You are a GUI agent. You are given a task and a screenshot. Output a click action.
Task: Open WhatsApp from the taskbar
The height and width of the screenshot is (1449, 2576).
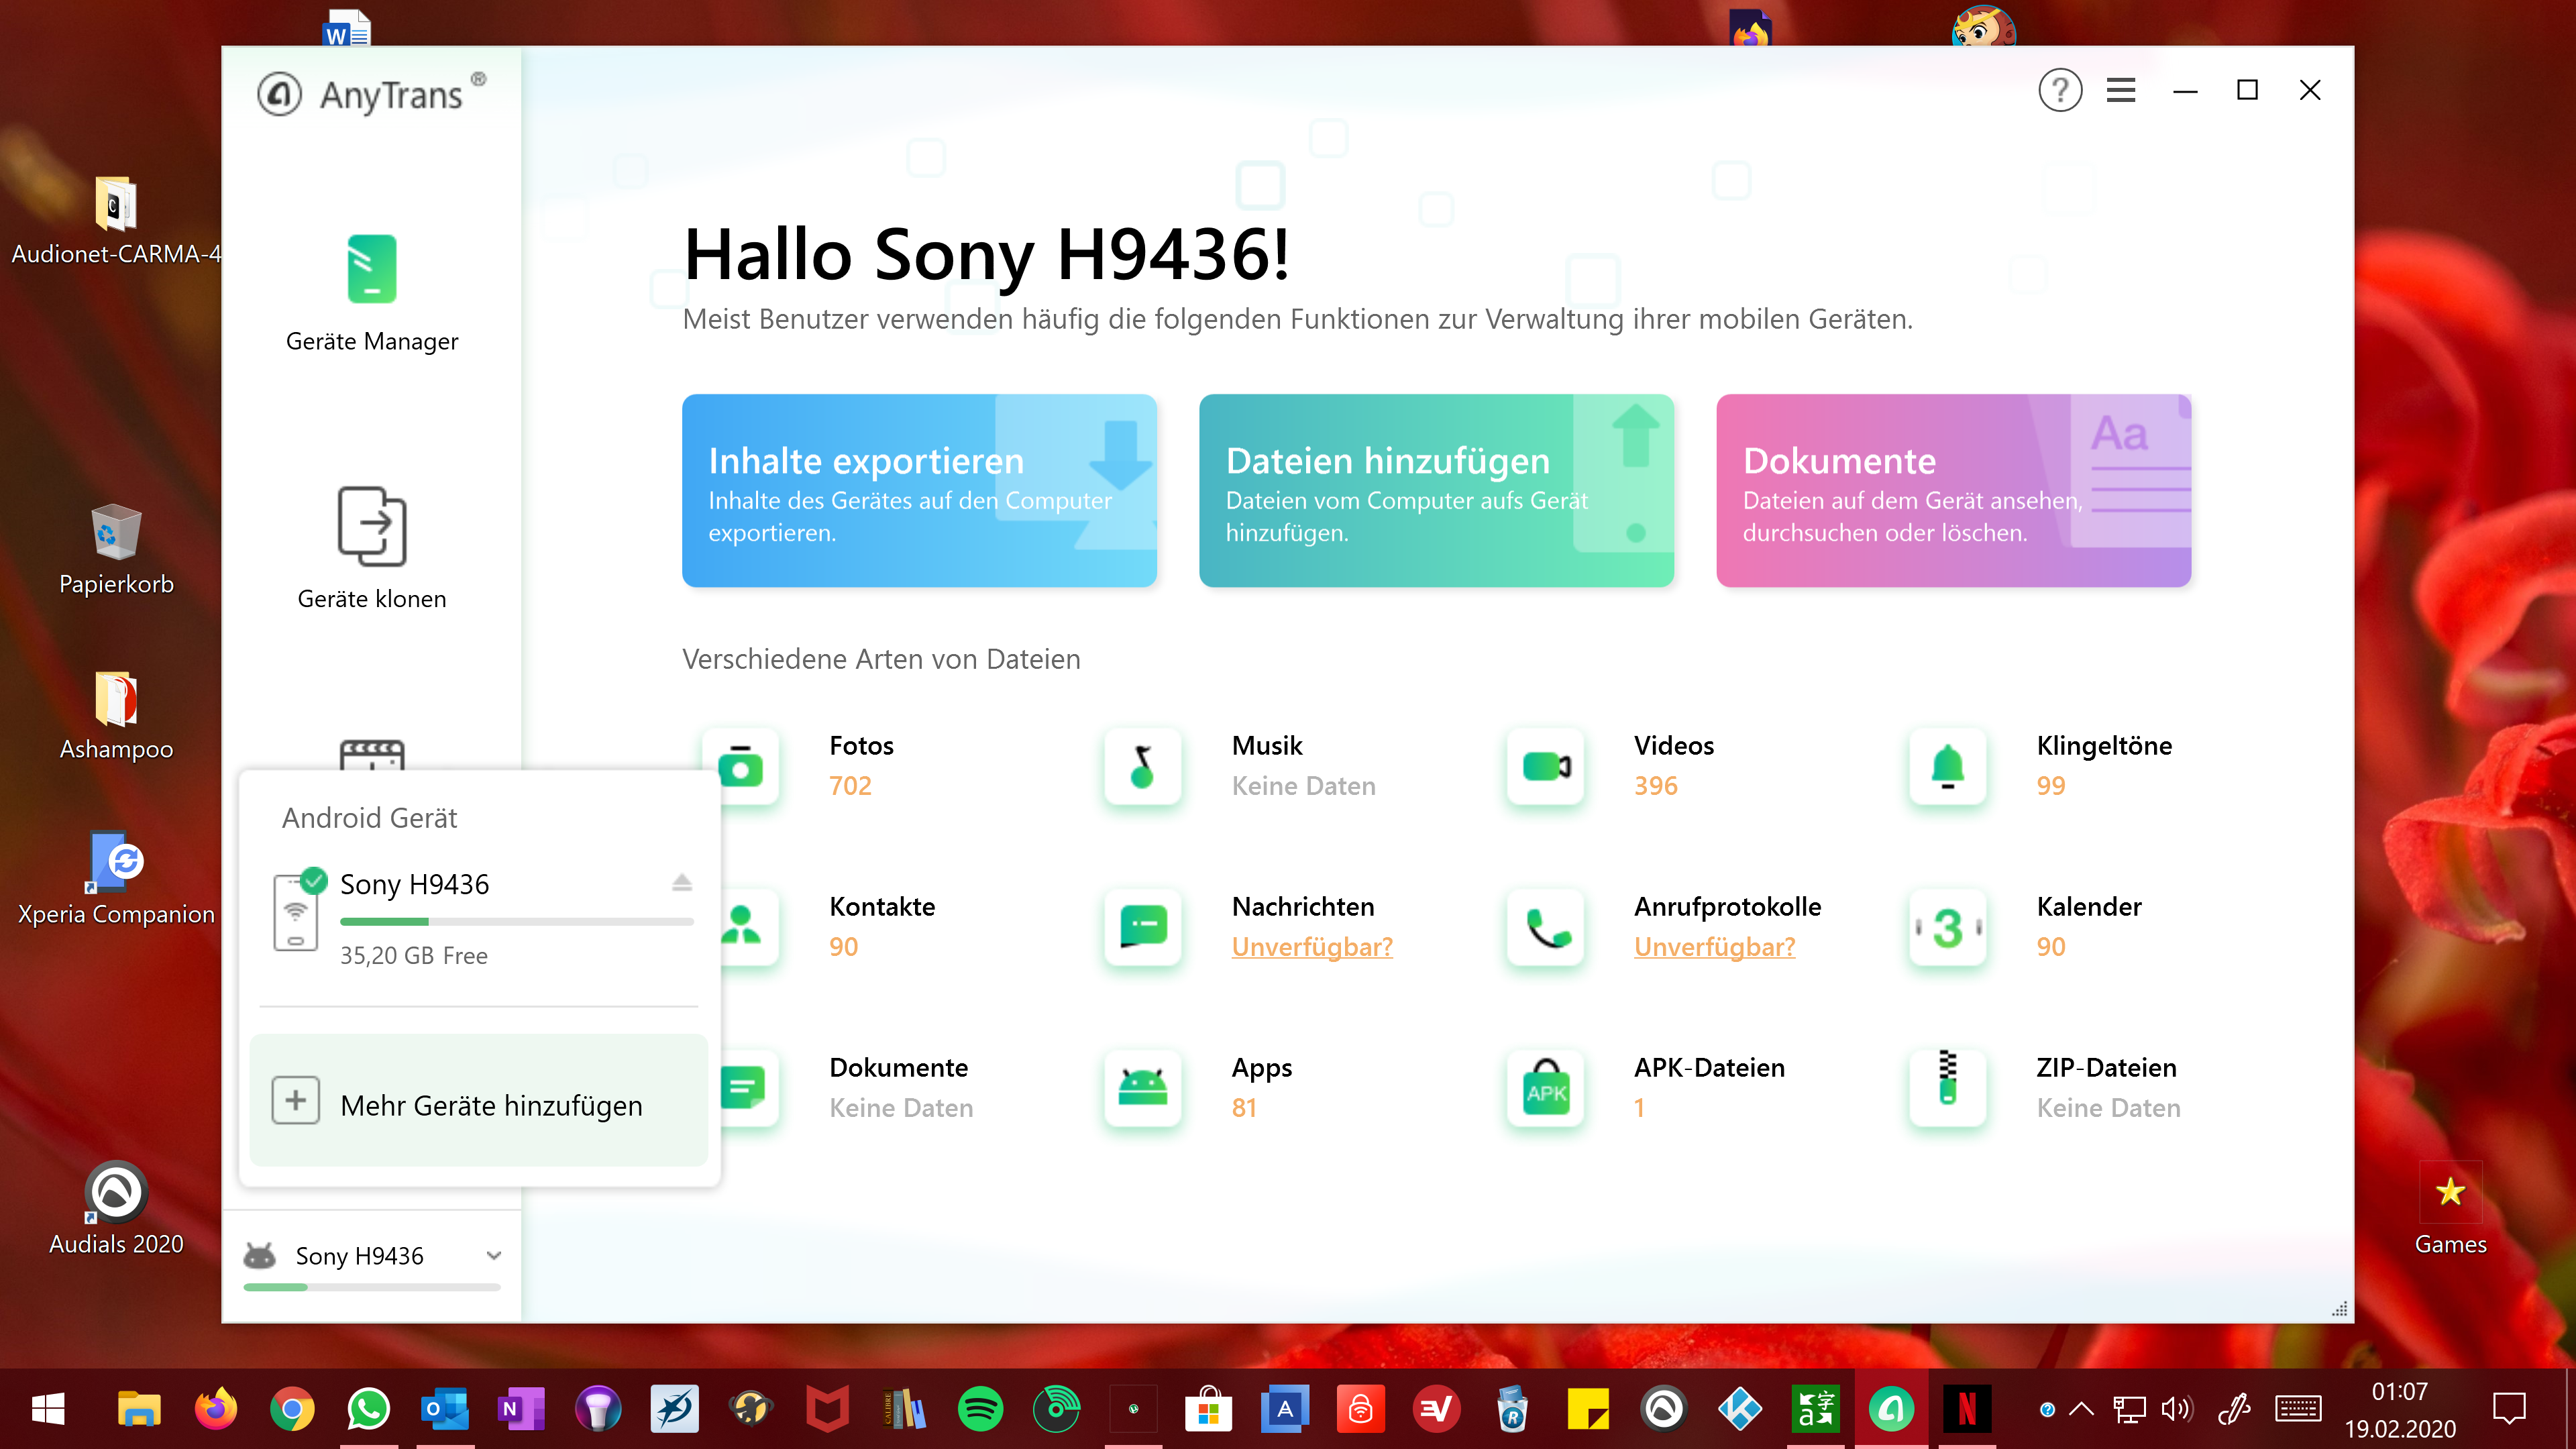pos(368,1410)
